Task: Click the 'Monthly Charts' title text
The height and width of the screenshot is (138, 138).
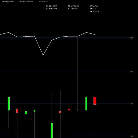Action: (x=8, y=2)
